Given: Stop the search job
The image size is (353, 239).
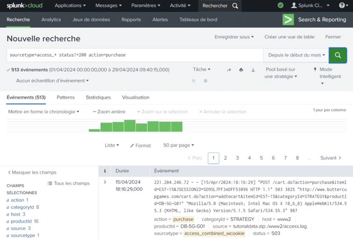Looking at the screenshot, I should (205, 81).
